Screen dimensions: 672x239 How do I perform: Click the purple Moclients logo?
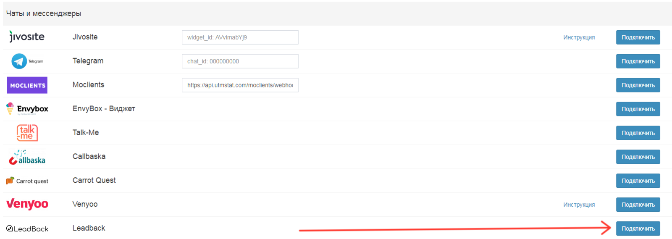point(27,85)
